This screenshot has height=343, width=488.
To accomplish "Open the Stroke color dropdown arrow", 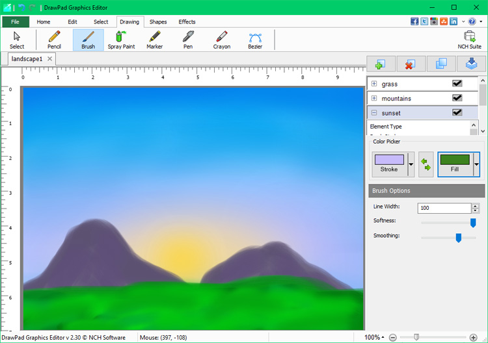I will coord(411,164).
